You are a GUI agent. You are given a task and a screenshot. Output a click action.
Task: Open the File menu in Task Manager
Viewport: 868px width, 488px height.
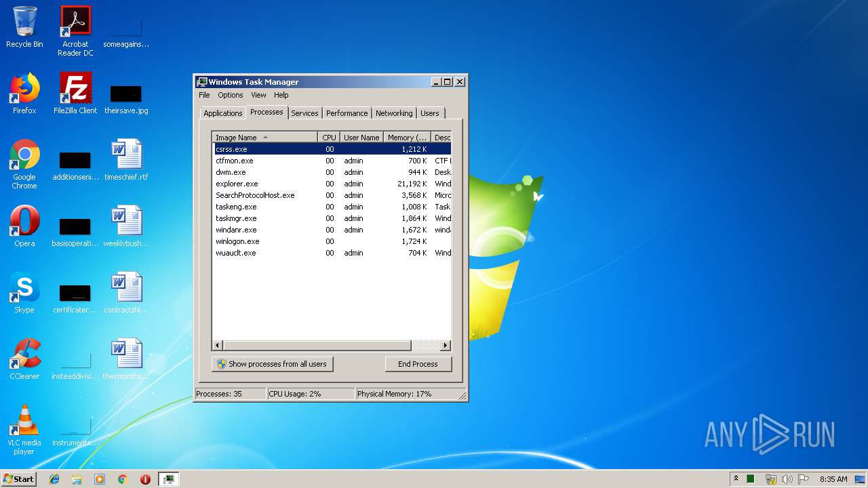pos(204,95)
